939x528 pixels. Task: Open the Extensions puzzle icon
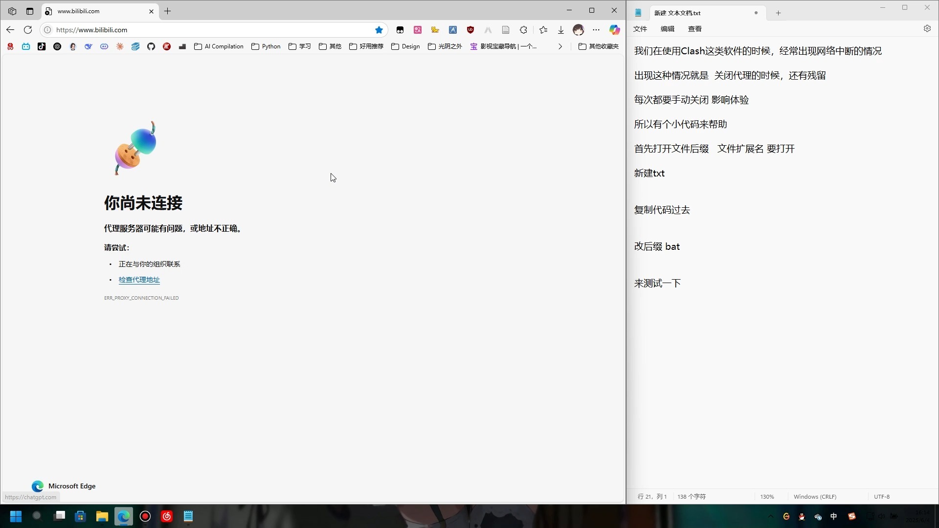(523, 30)
